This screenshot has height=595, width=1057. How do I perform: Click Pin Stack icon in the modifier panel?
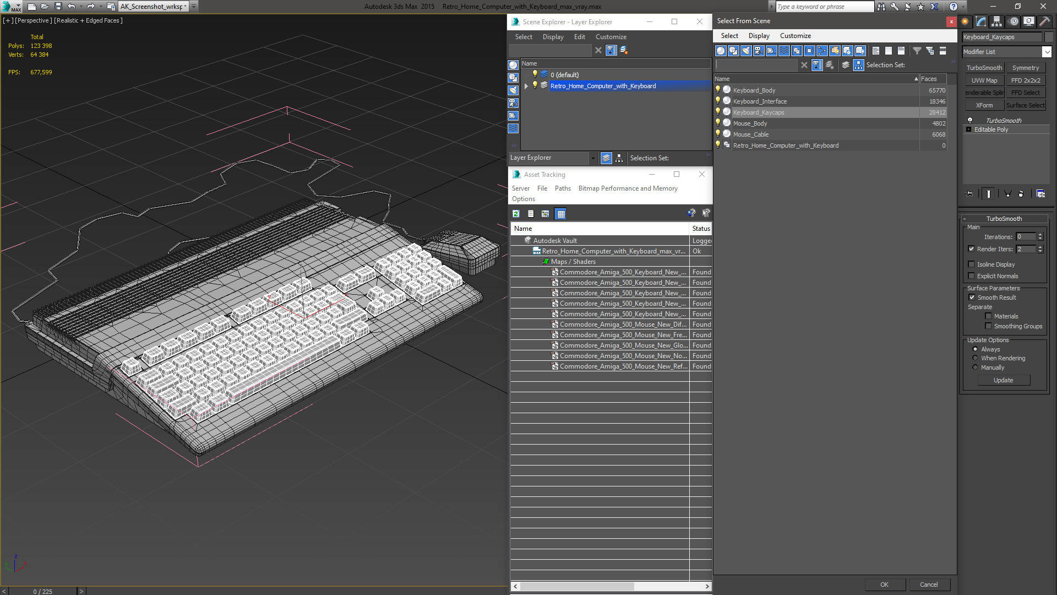(x=969, y=194)
